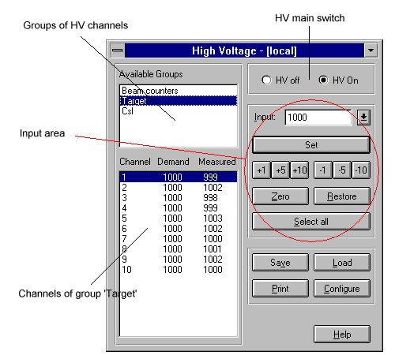Open the window system menu box
Viewport: 395px width, 355px height.
tap(118, 50)
